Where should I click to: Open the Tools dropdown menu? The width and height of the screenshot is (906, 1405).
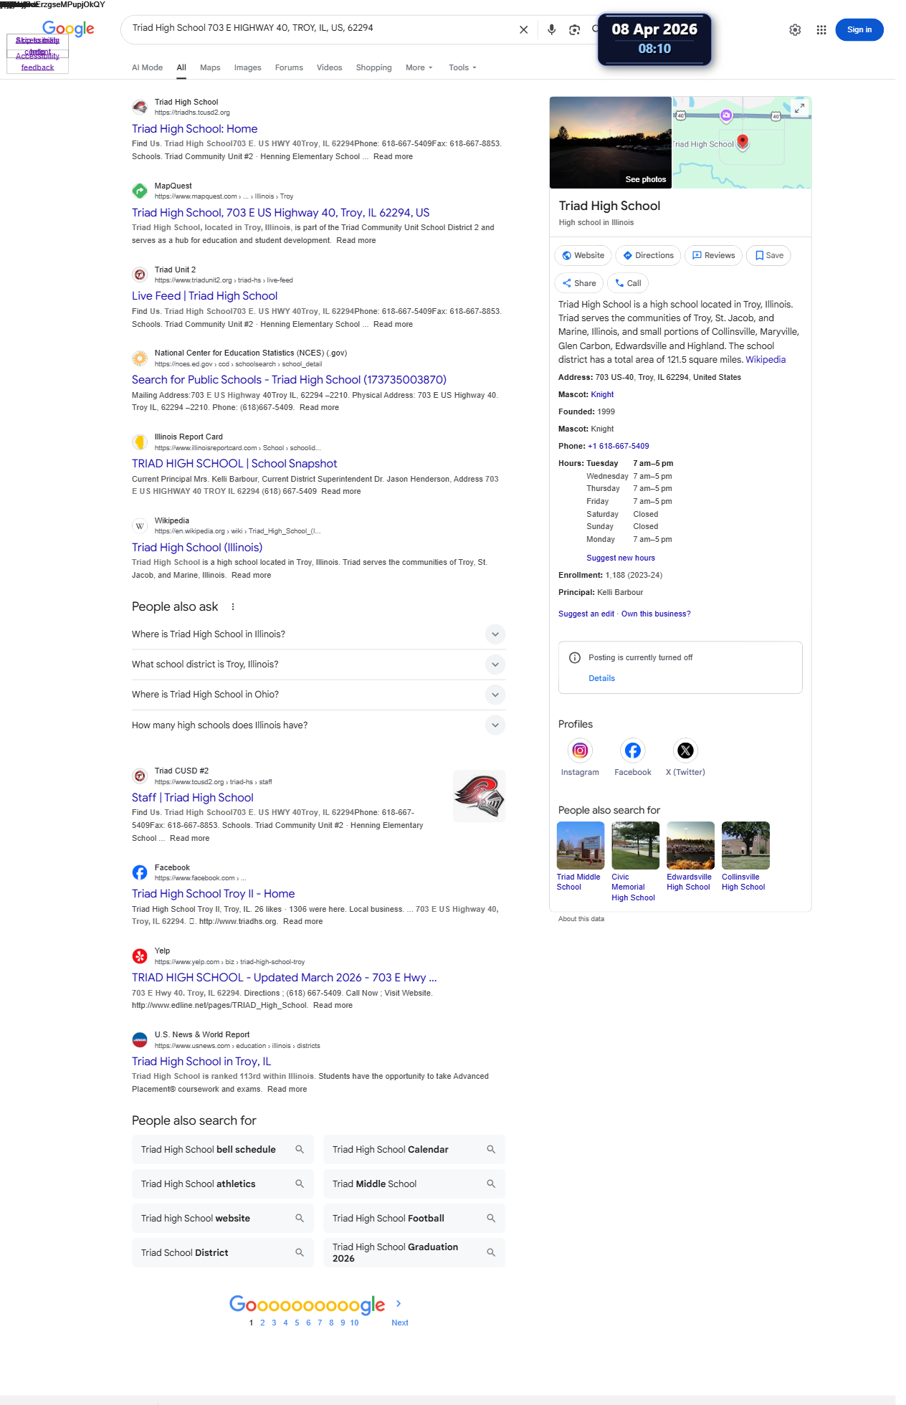tap(462, 67)
